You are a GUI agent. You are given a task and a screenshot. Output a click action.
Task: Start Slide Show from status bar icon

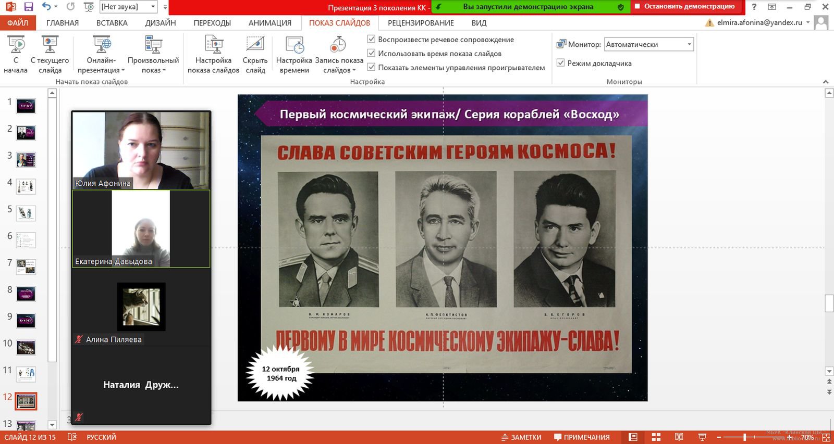coord(702,437)
